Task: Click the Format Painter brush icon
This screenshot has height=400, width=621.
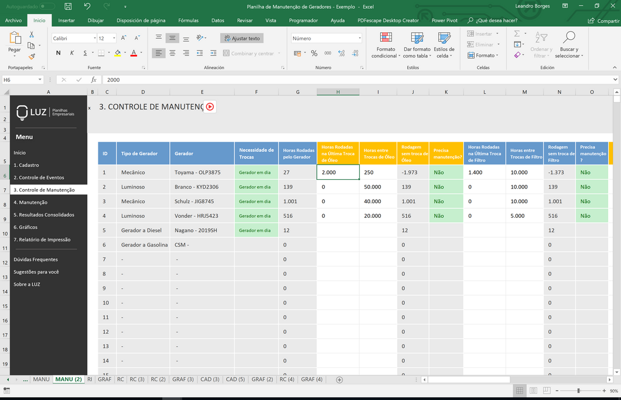Action: pos(32,57)
